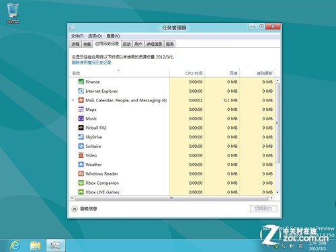Click the SkyDrive app icon

[x=81, y=137]
